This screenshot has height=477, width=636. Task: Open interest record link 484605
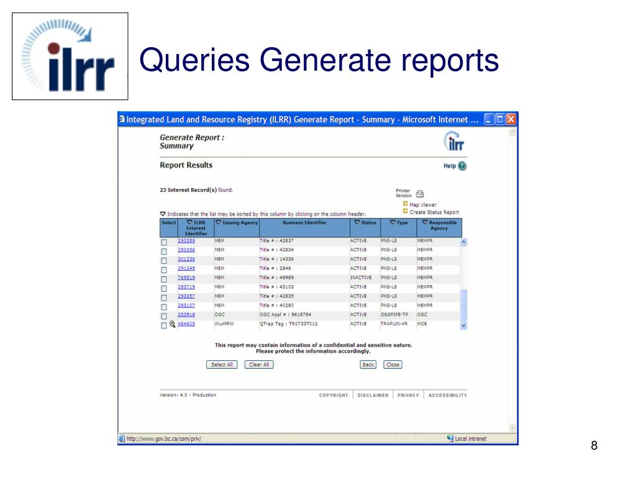pyautogui.click(x=186, y=324)
